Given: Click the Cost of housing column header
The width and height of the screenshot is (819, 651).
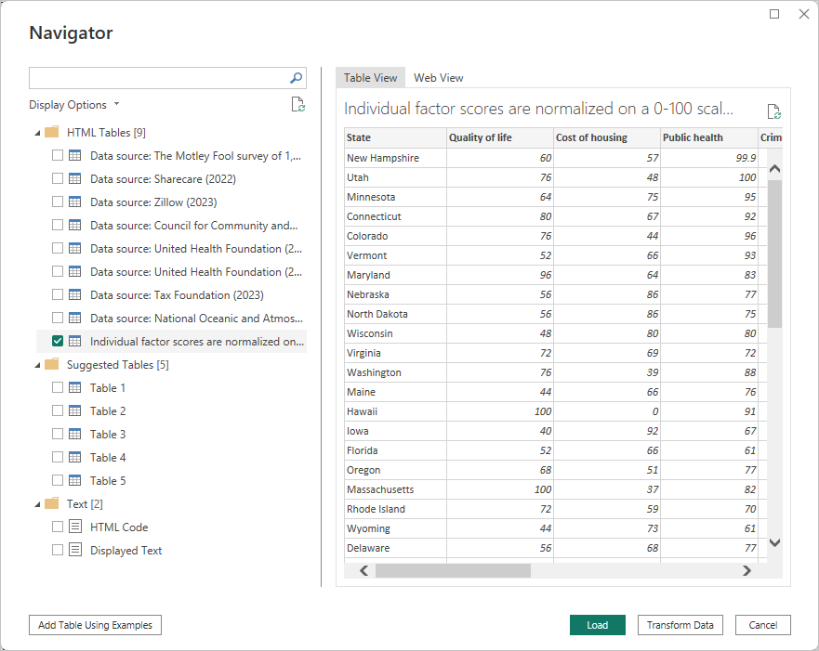Looking at the screenshot, I should pyautogui.click(x=607, y=137).
